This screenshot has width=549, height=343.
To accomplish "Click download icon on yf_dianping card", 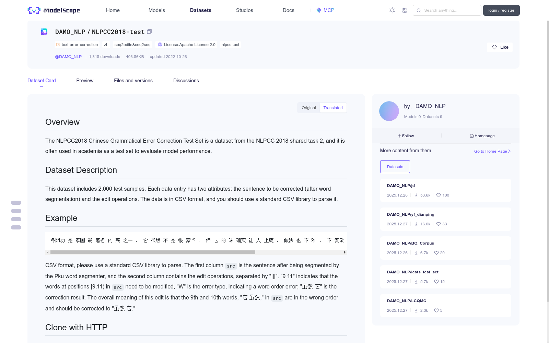I will 416,224.
